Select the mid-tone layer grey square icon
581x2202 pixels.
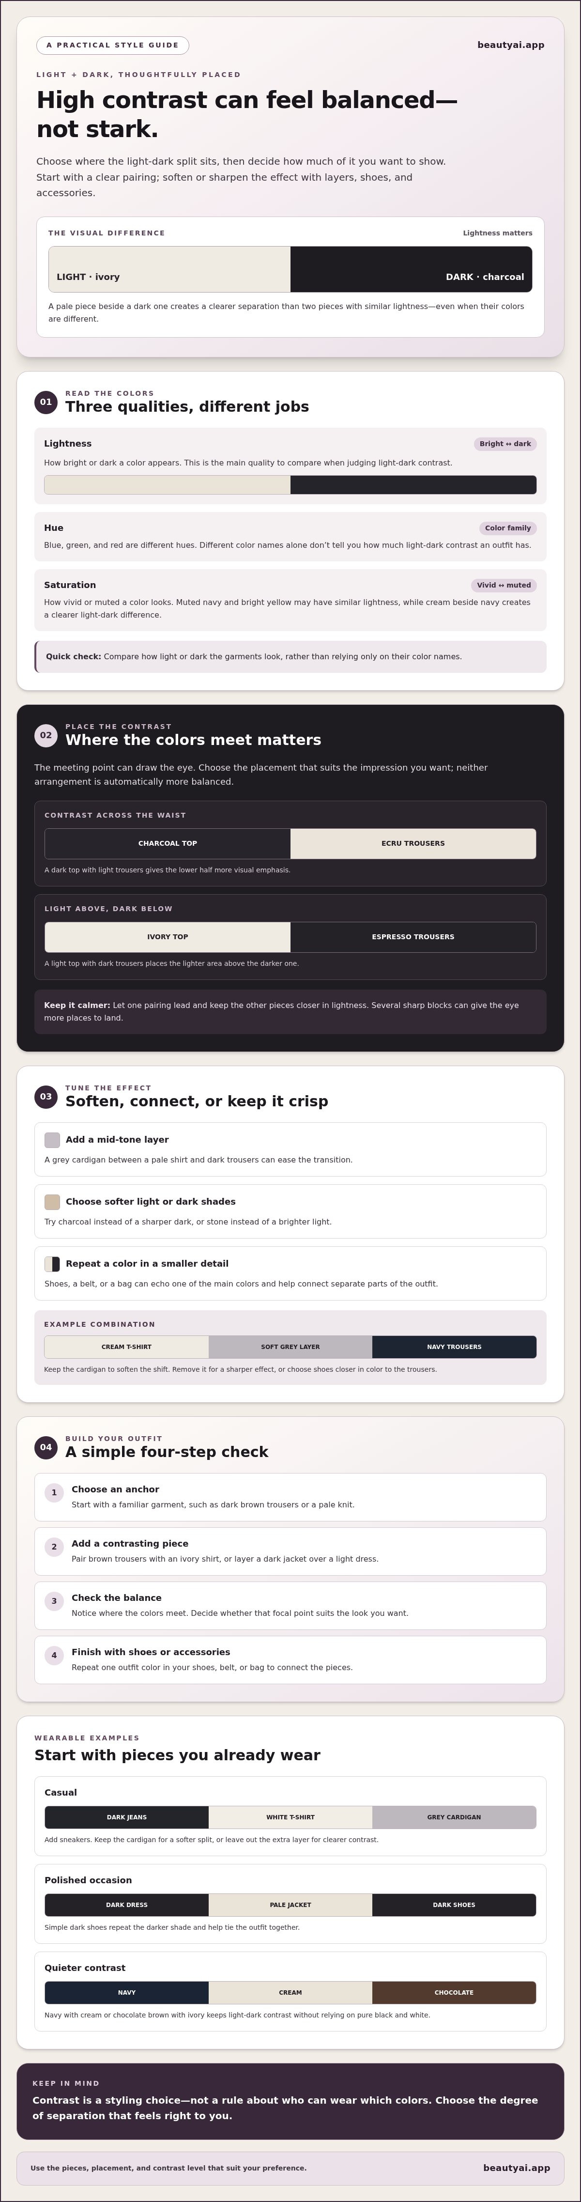click(x=52, y=1140)
